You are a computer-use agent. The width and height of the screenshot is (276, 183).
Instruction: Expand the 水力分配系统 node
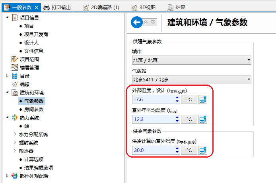[15, 134]
